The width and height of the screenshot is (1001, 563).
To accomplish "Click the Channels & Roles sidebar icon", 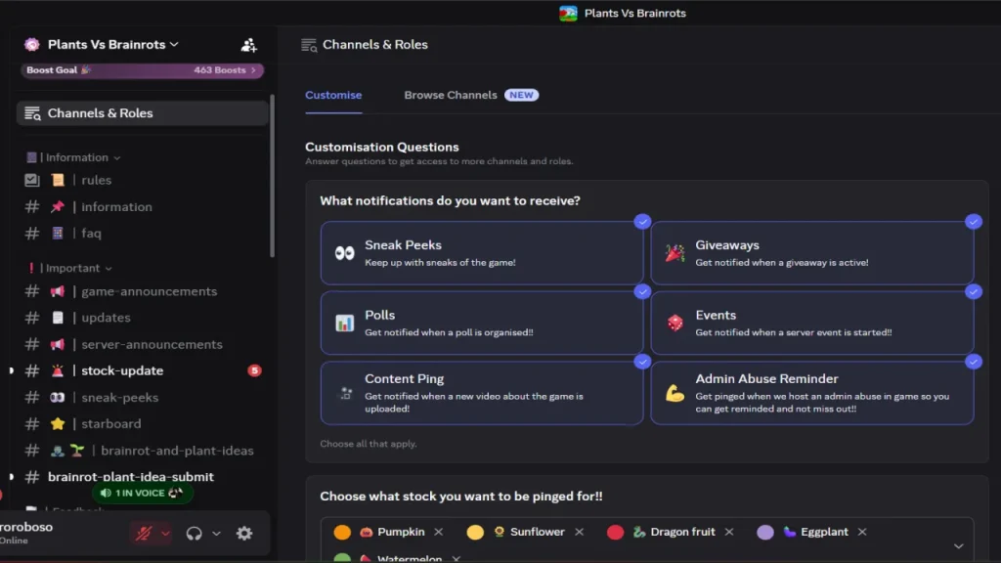I will pyautogui.click(x=32, y=113).
